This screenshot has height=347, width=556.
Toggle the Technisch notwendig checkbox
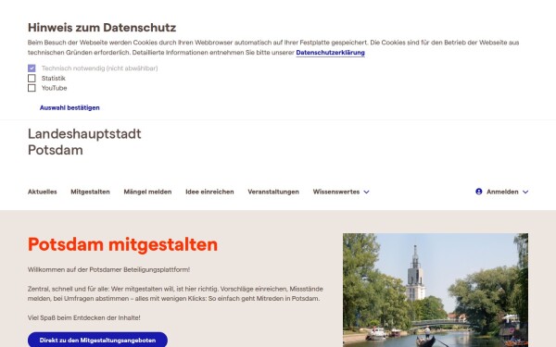coord(32,68)
